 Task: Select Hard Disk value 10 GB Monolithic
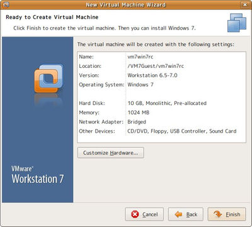(x=167, y=103)
